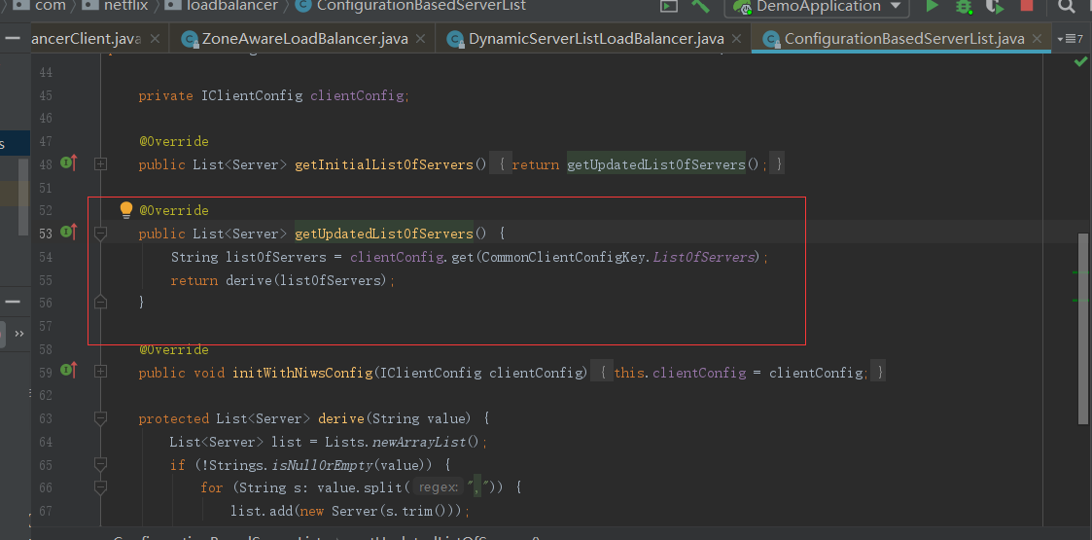Viewport: 1092px width, 540px height.
Task: Click line number 55 in the gutter
Action: point(46,280)
